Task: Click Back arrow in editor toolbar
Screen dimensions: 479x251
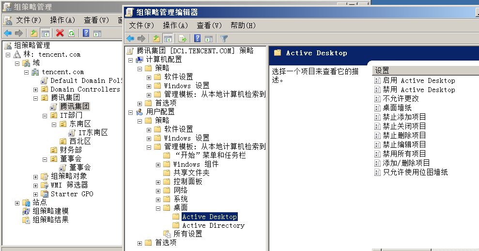Action: [130, 38]
